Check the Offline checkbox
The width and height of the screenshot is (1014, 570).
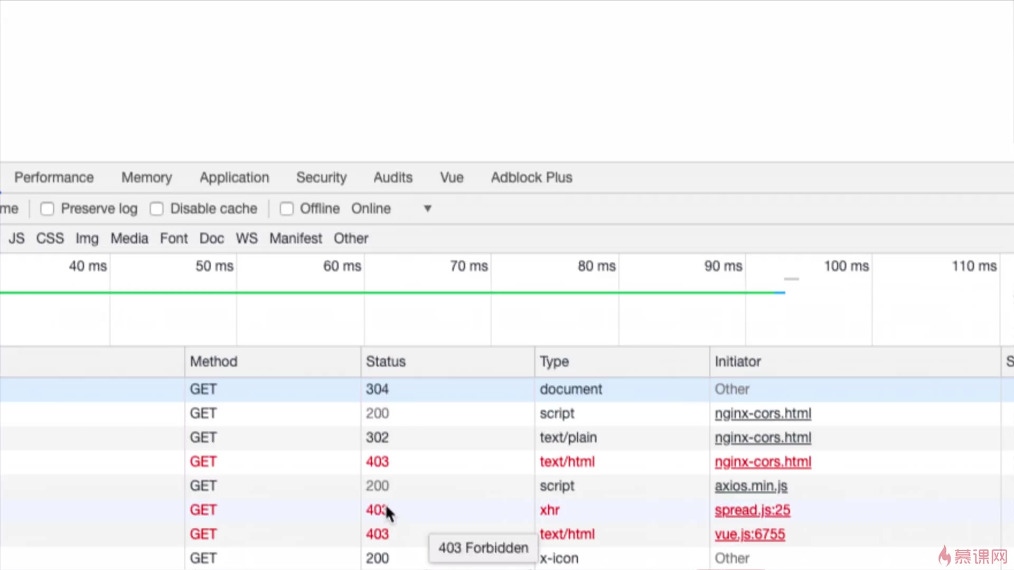tap(287, 209)
